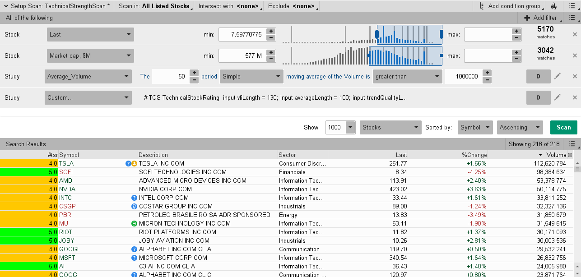Sort results by the Symbol column header
This screenshot has height=277, width=581.
pos(98,155)
